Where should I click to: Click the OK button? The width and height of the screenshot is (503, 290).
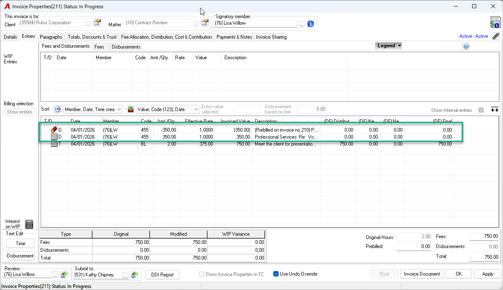(x=459, y=274)
